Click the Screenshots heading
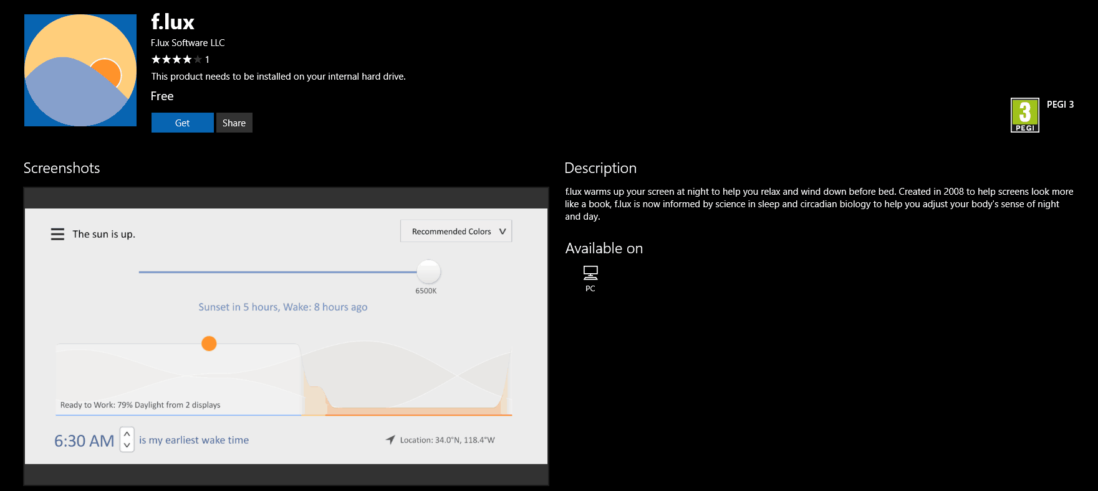This screenshot has height=491, width=1098. (62, 168)
